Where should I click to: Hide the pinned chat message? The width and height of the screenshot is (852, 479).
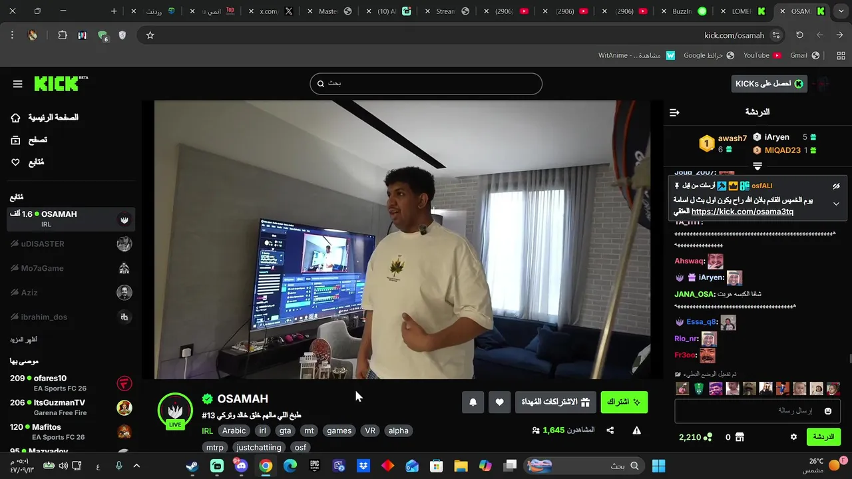[x=836, y=186]
